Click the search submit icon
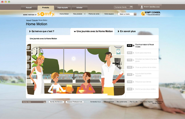The height and width of the screenshot is (119, 185). (x=135, y=14)
